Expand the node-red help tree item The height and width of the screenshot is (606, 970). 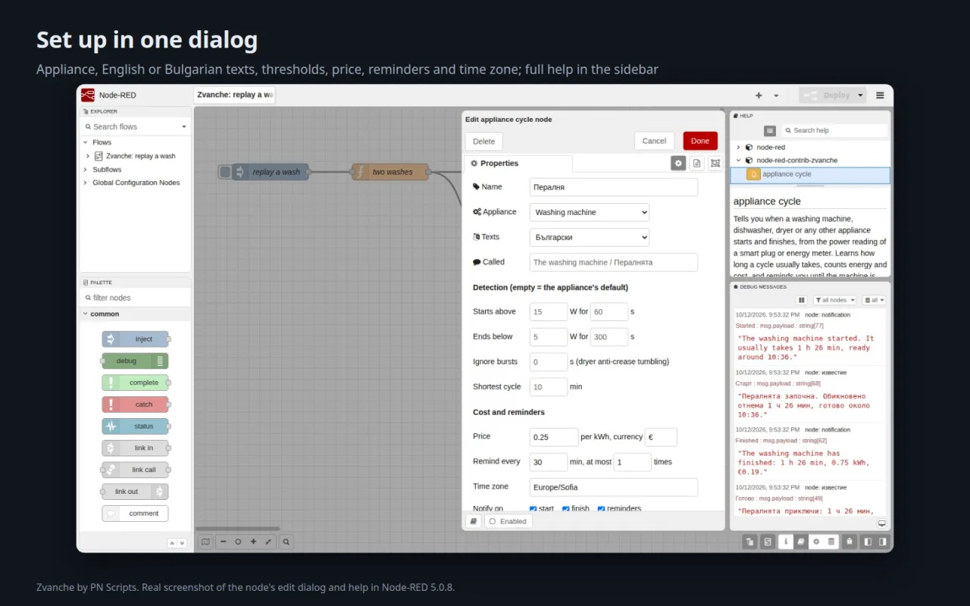coord(738,147)
